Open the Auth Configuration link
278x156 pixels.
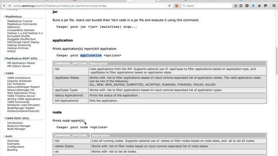[x=16, y=147]
